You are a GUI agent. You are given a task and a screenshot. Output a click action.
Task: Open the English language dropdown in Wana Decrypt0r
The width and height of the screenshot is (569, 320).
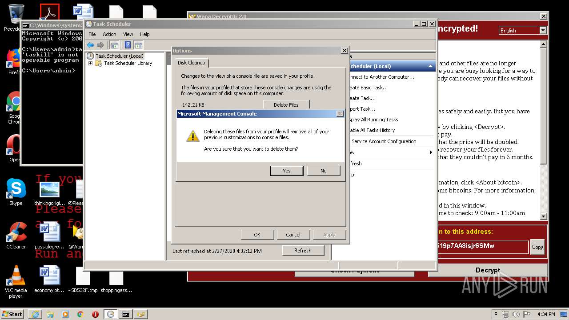543,30
